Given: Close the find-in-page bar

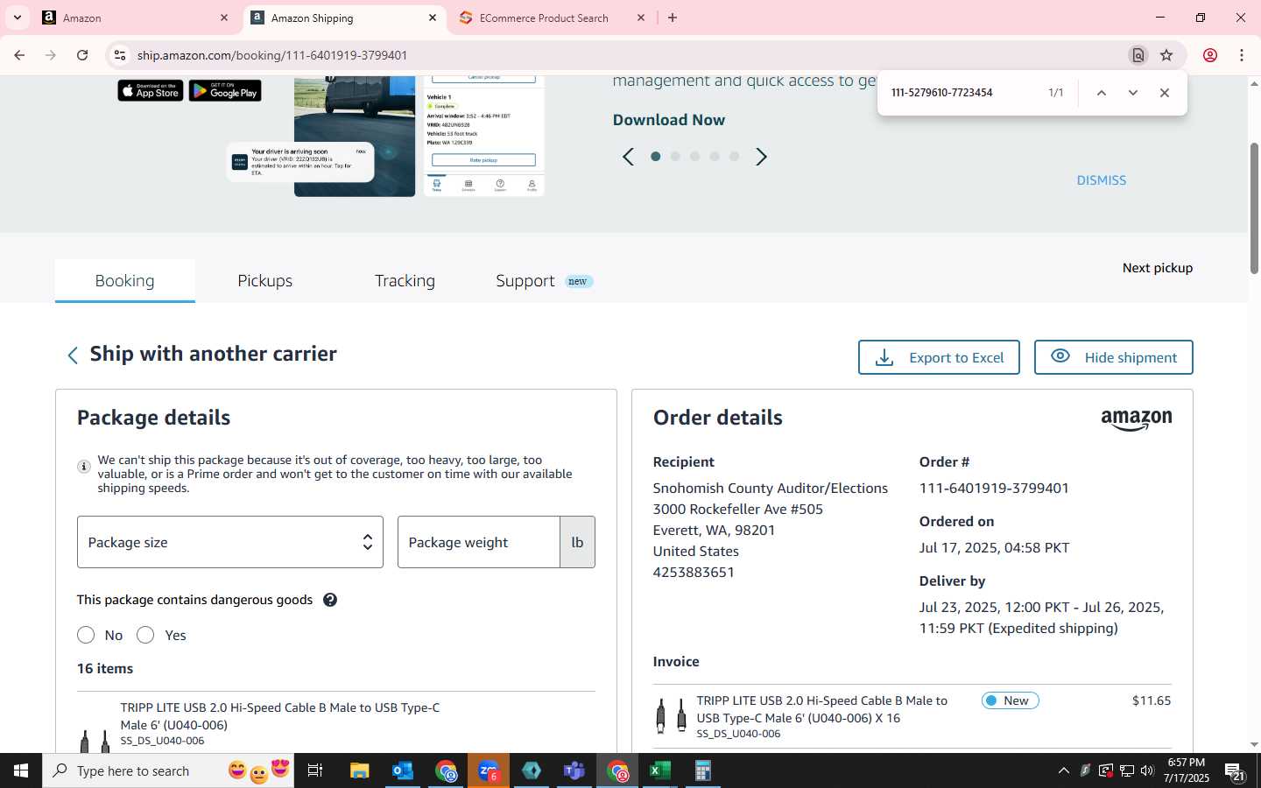Looking at the screenshot, I should [x=1165, y=93].
